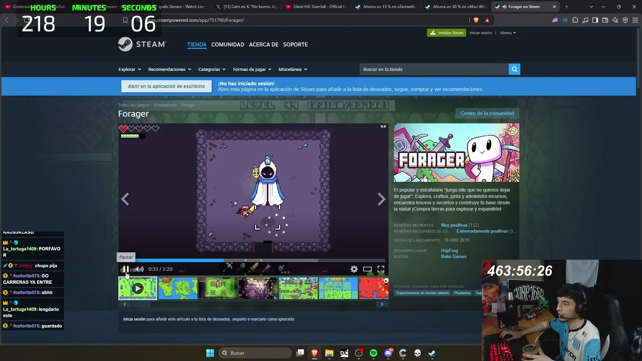Click Abrir en la aplicación de escritorio
Viewport: 642px width, 361px height.
click(x=166, y=86)
